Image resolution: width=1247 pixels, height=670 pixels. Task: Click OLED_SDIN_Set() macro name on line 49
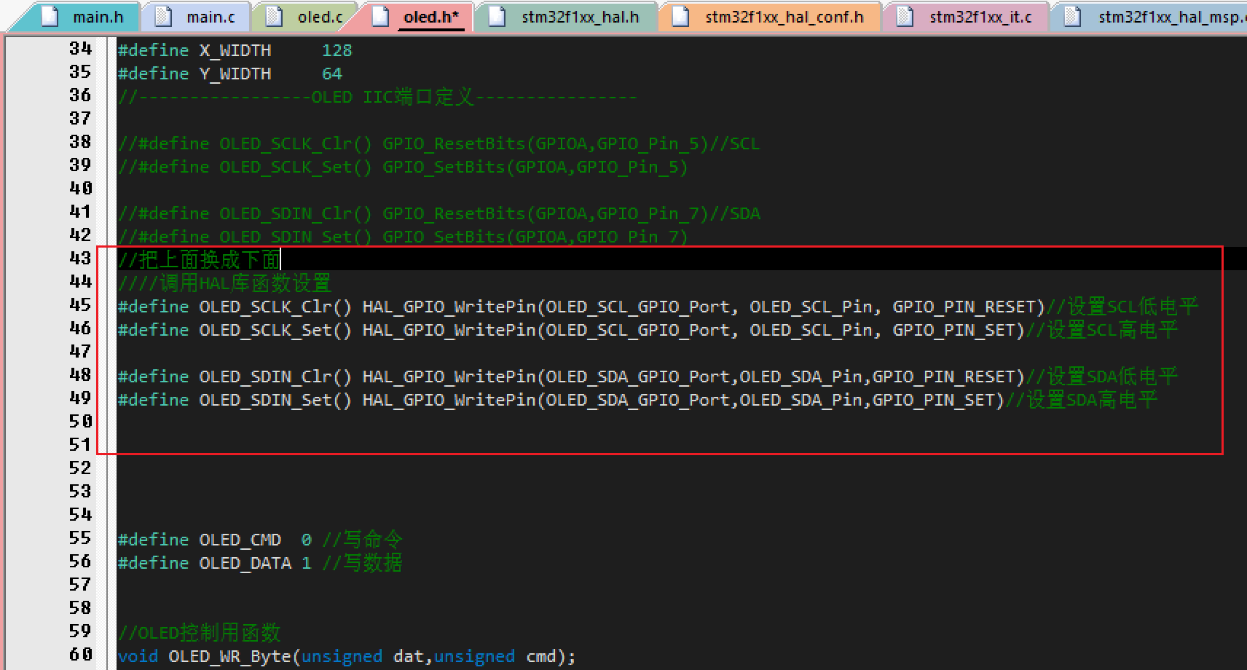tap(275, 400)
